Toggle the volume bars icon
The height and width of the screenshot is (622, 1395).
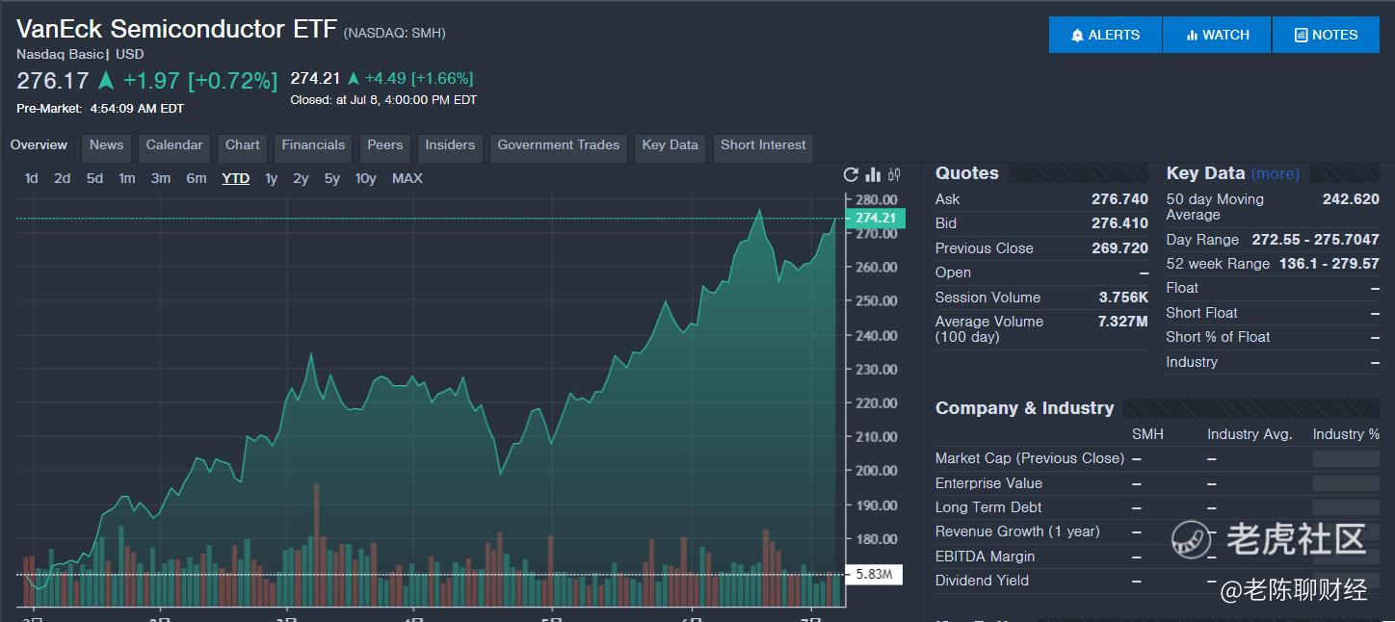[873, 174]
